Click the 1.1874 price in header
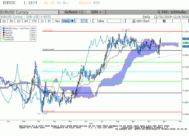The height and width of the screenshot is (136, 189). 30,3
